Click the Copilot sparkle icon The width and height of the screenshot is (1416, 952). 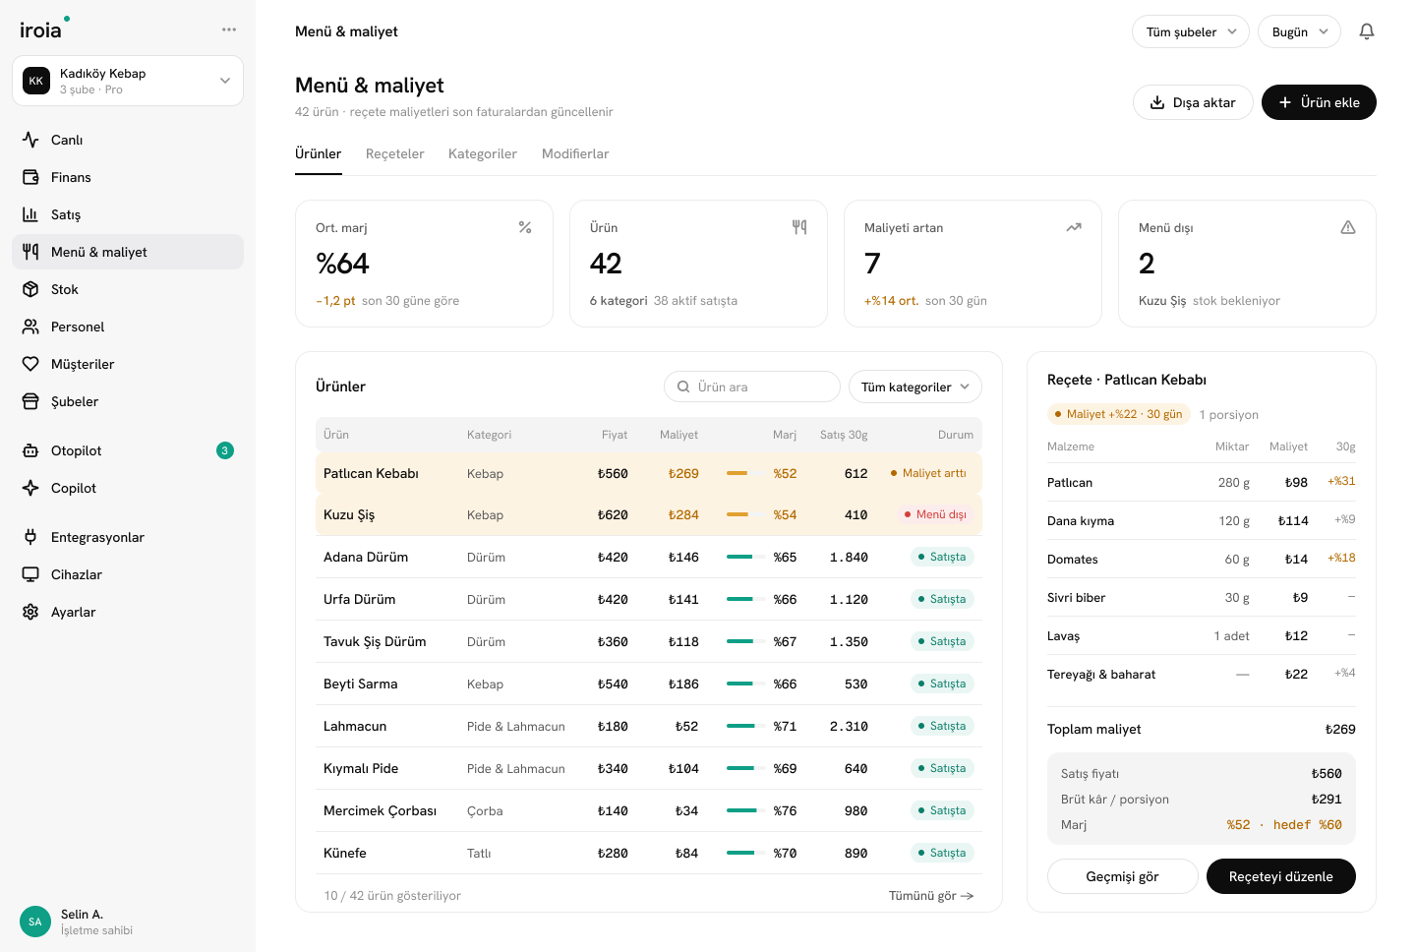coord(30,488)
